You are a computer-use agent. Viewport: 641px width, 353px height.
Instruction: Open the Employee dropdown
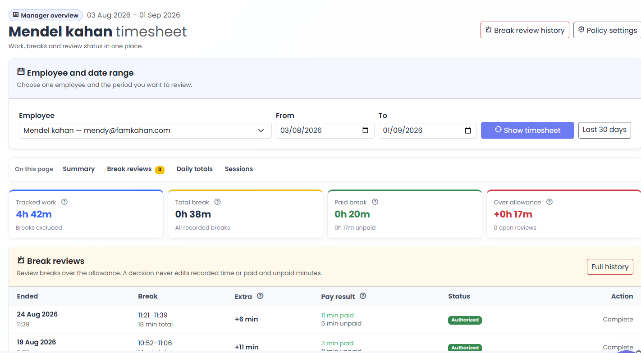point(145,131)
